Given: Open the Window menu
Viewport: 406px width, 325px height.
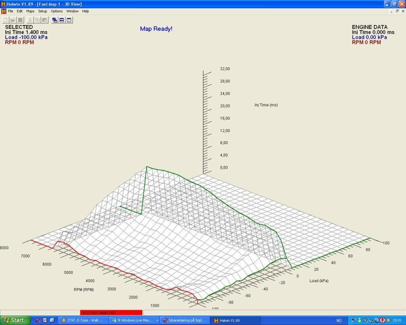Looking at the screenshot, I should point(73,11).
